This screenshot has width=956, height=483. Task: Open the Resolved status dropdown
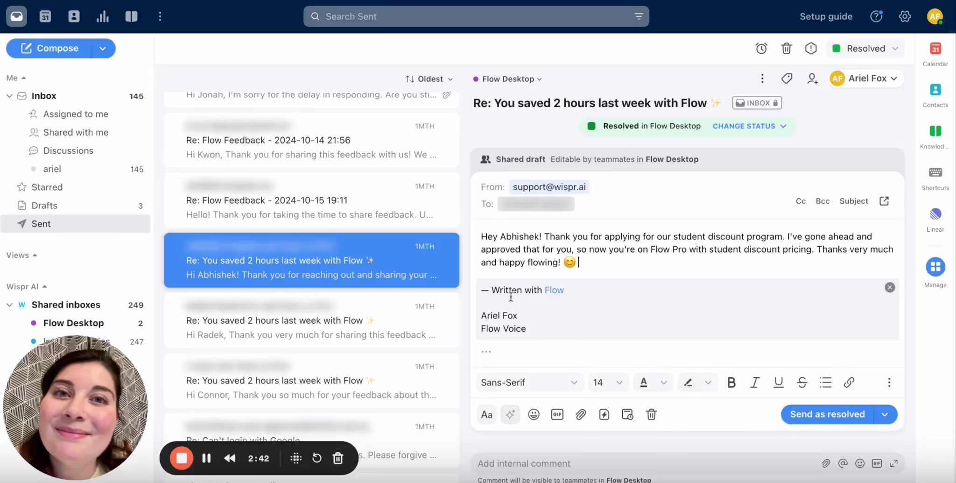865,49
